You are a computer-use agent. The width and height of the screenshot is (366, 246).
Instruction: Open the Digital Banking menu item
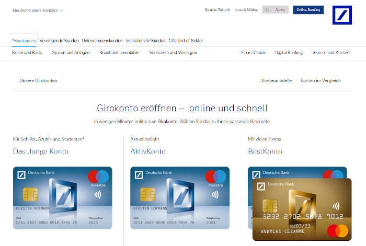tap(289, 52)
